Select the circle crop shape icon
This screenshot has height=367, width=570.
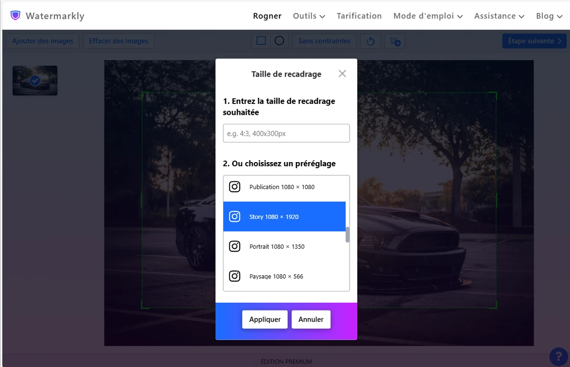click(x=279, y=41)
